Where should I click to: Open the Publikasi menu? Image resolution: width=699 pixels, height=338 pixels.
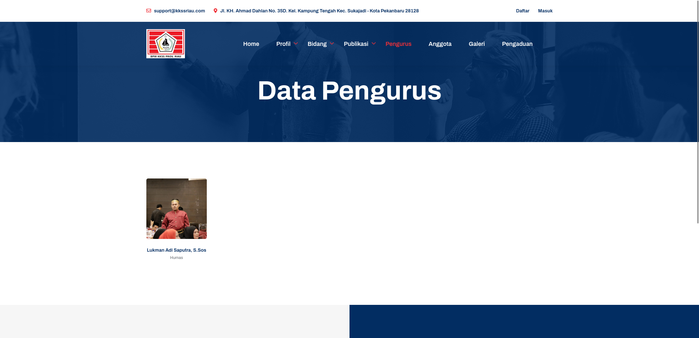(x=356, y=44)
